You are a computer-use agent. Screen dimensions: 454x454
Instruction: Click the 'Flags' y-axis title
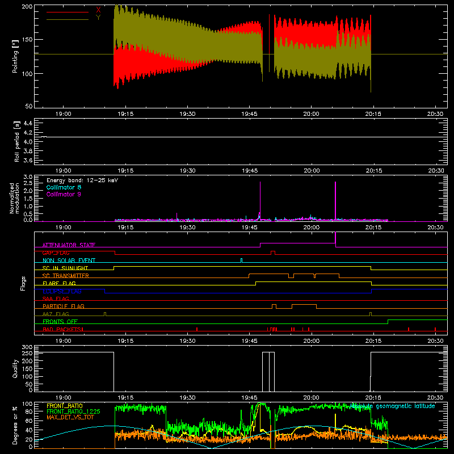click(23, 283)
